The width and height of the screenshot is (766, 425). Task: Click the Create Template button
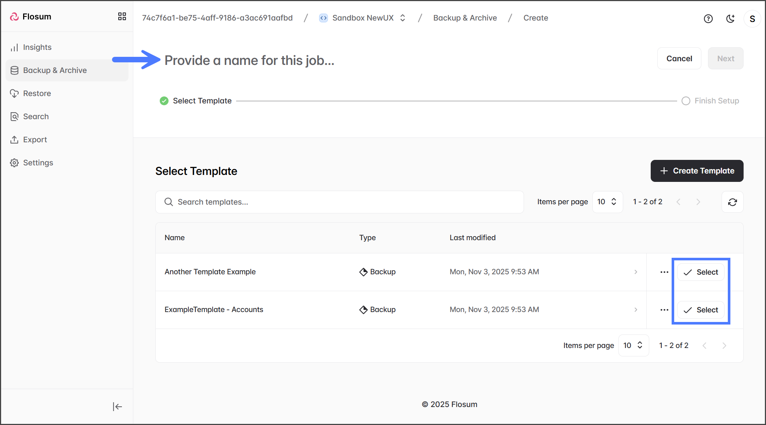[697, 171]
